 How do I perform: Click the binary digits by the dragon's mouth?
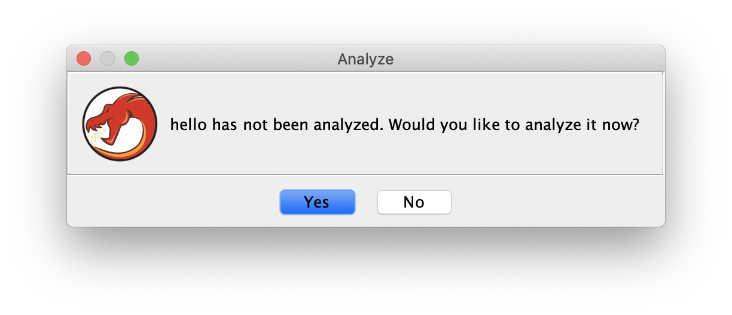pos(96,137)
